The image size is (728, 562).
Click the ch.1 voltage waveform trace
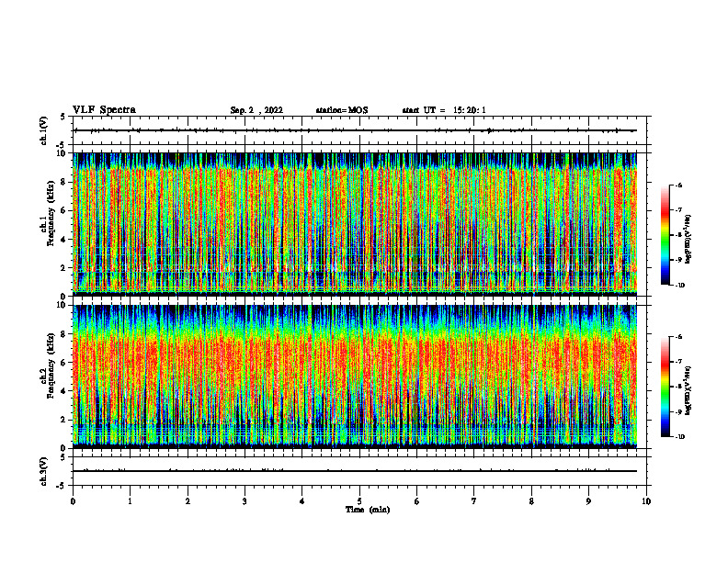click(355, 130)
